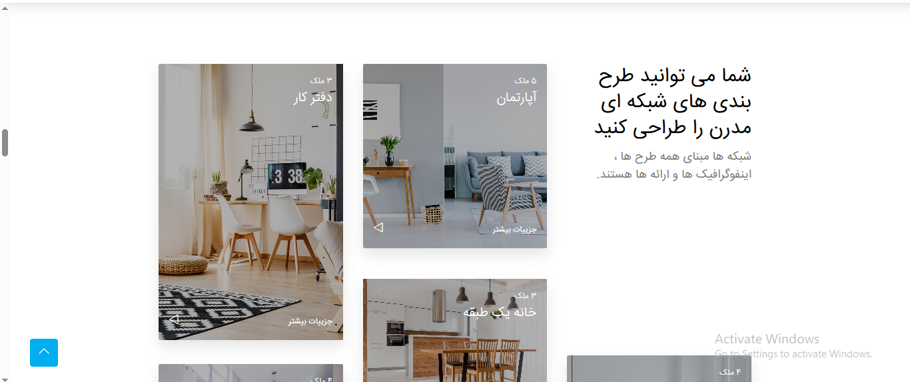
Task: Click the heading شما می توانید طرح بندی
Action: (673, 101)
